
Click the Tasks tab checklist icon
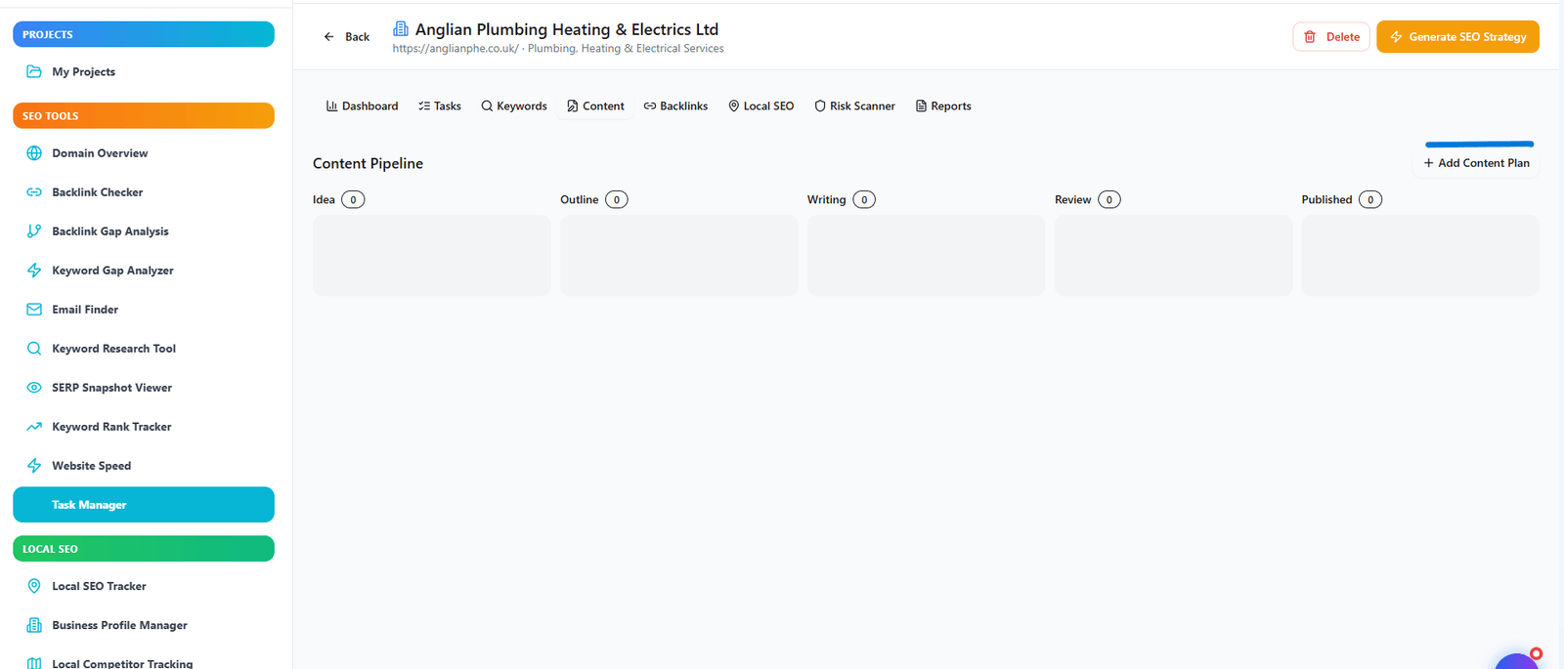point(424,105)
